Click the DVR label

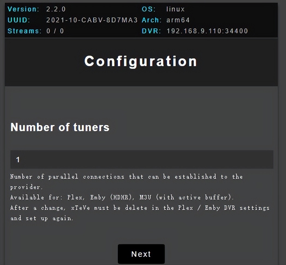[151, 31]
